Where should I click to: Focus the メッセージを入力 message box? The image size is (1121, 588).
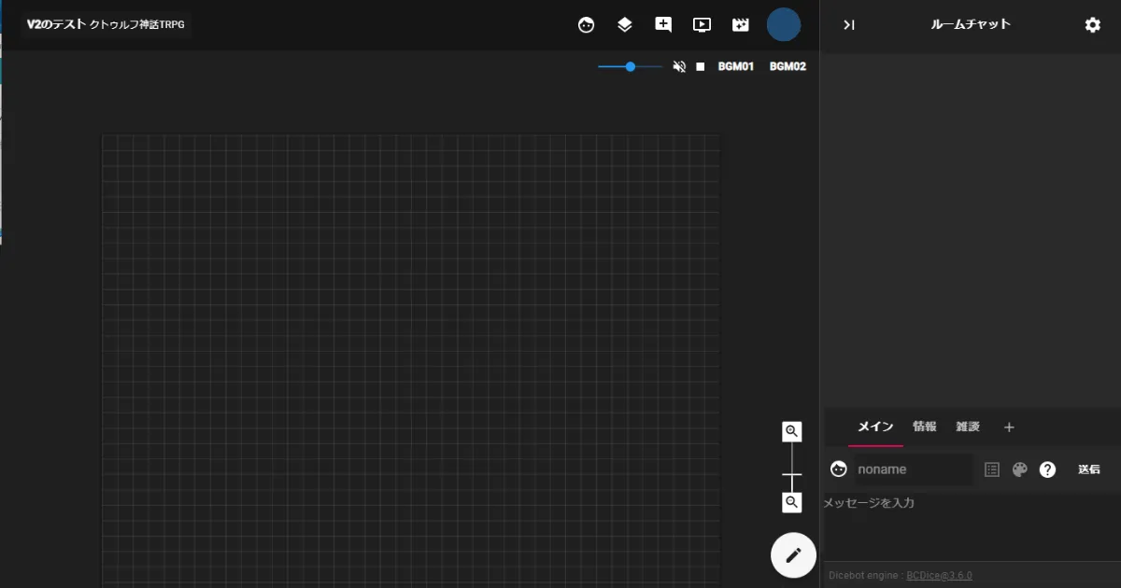tap(971, 527)
